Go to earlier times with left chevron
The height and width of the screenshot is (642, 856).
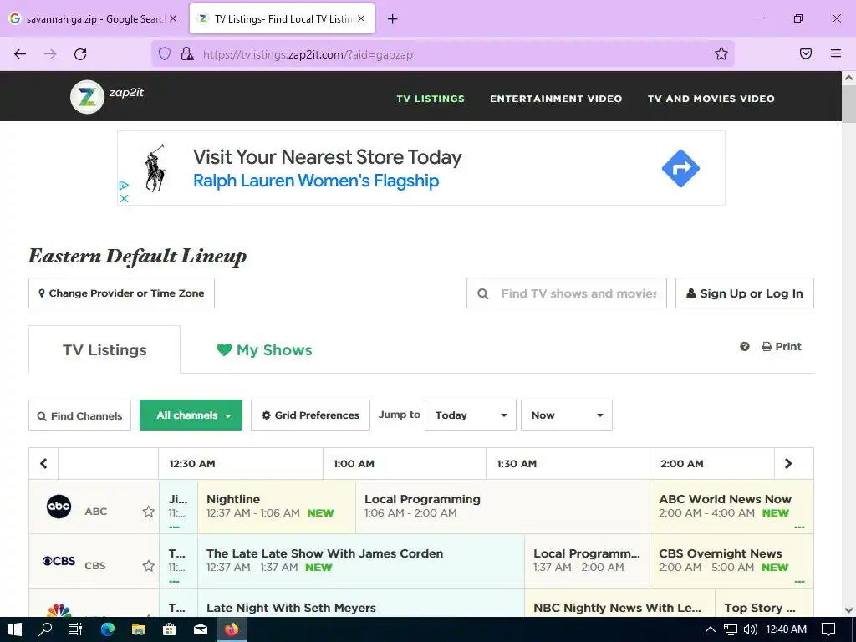(x=43, y=463)
